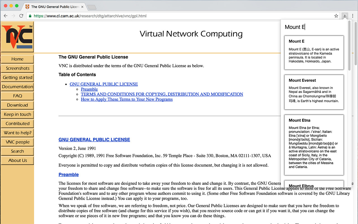Reload the page with the refresh icon
Screen dimensions: 358x224
[x=21, y=16]
